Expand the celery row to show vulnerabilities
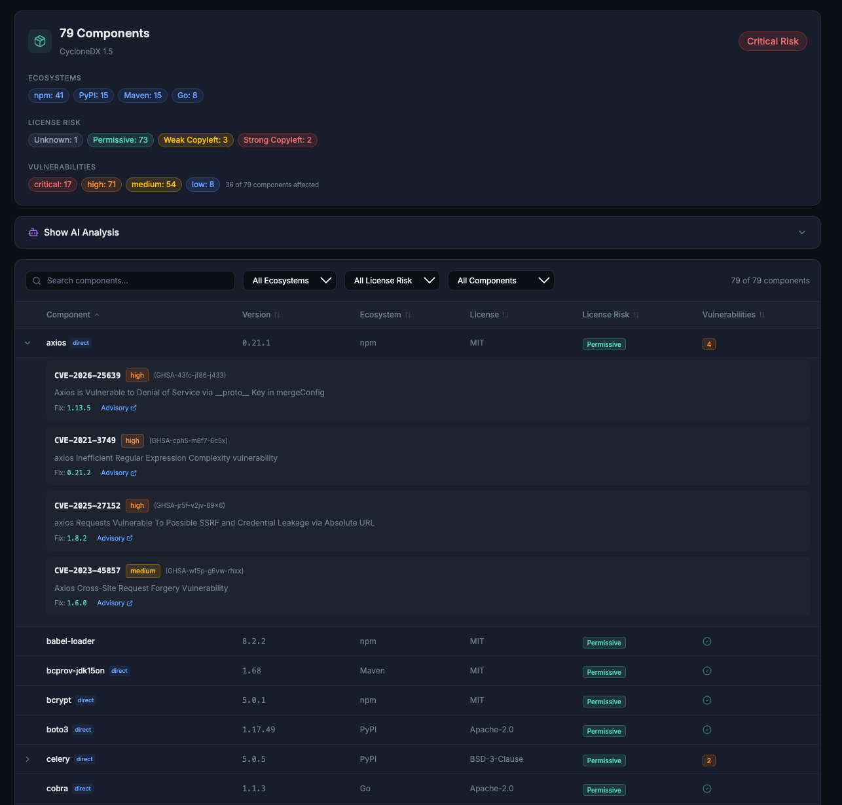This screenshot has width=842, height=805. [x=27, y=759]
